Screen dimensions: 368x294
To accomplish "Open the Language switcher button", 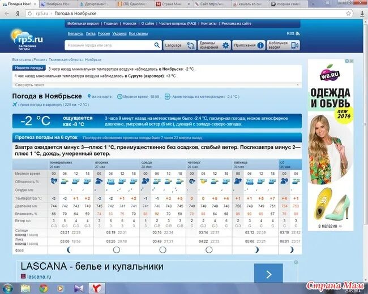I will pyautogui.click(x=180, y=45).
